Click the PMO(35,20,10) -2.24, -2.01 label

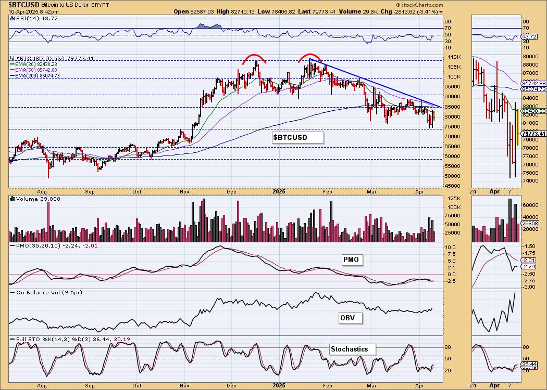[57, 246]
